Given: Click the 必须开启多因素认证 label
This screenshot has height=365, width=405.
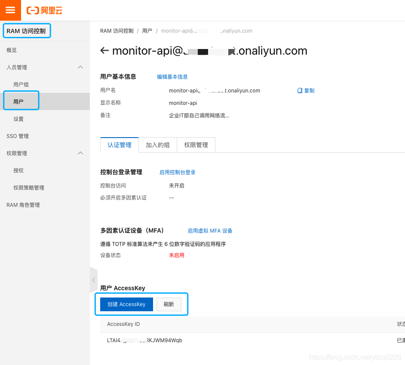Looking at the screenshot, I should click(x=123, y=198).
